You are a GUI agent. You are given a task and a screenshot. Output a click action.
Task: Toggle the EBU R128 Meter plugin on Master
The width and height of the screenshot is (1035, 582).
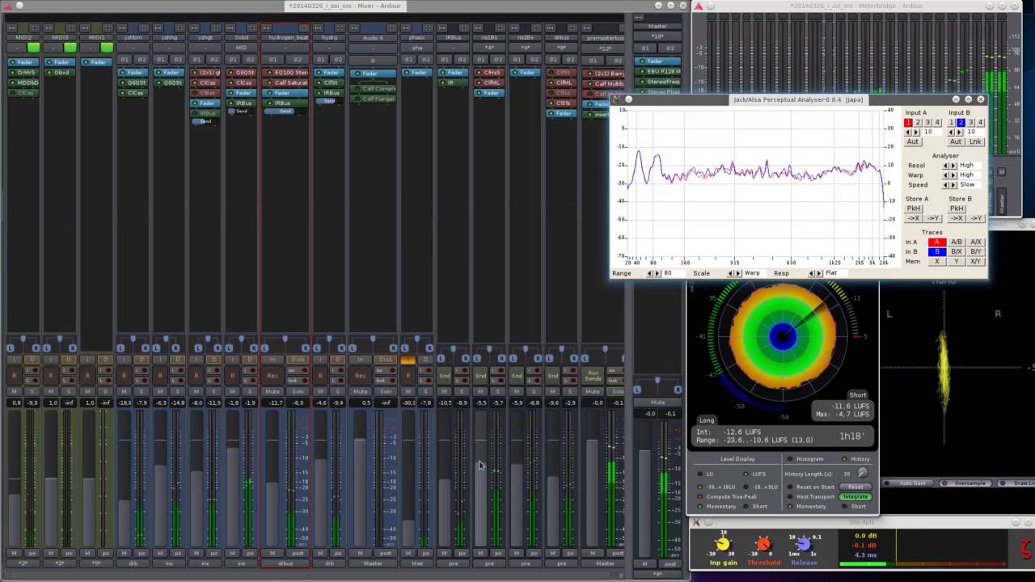[x=659, y=72]
